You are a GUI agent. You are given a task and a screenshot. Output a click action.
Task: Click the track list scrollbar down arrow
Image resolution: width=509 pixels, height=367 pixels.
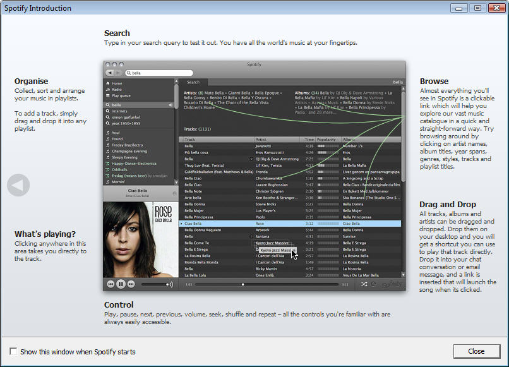(x=403, y=275)
